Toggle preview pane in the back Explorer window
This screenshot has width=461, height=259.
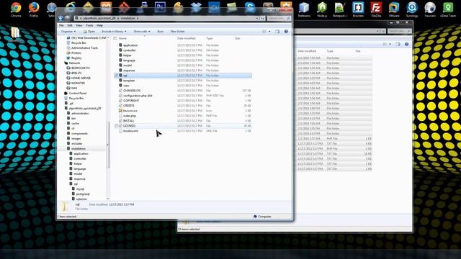(x=398, y=44)
